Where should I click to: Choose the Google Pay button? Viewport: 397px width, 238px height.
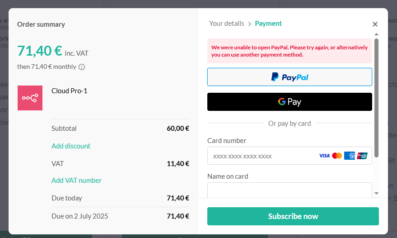(290, 102)
